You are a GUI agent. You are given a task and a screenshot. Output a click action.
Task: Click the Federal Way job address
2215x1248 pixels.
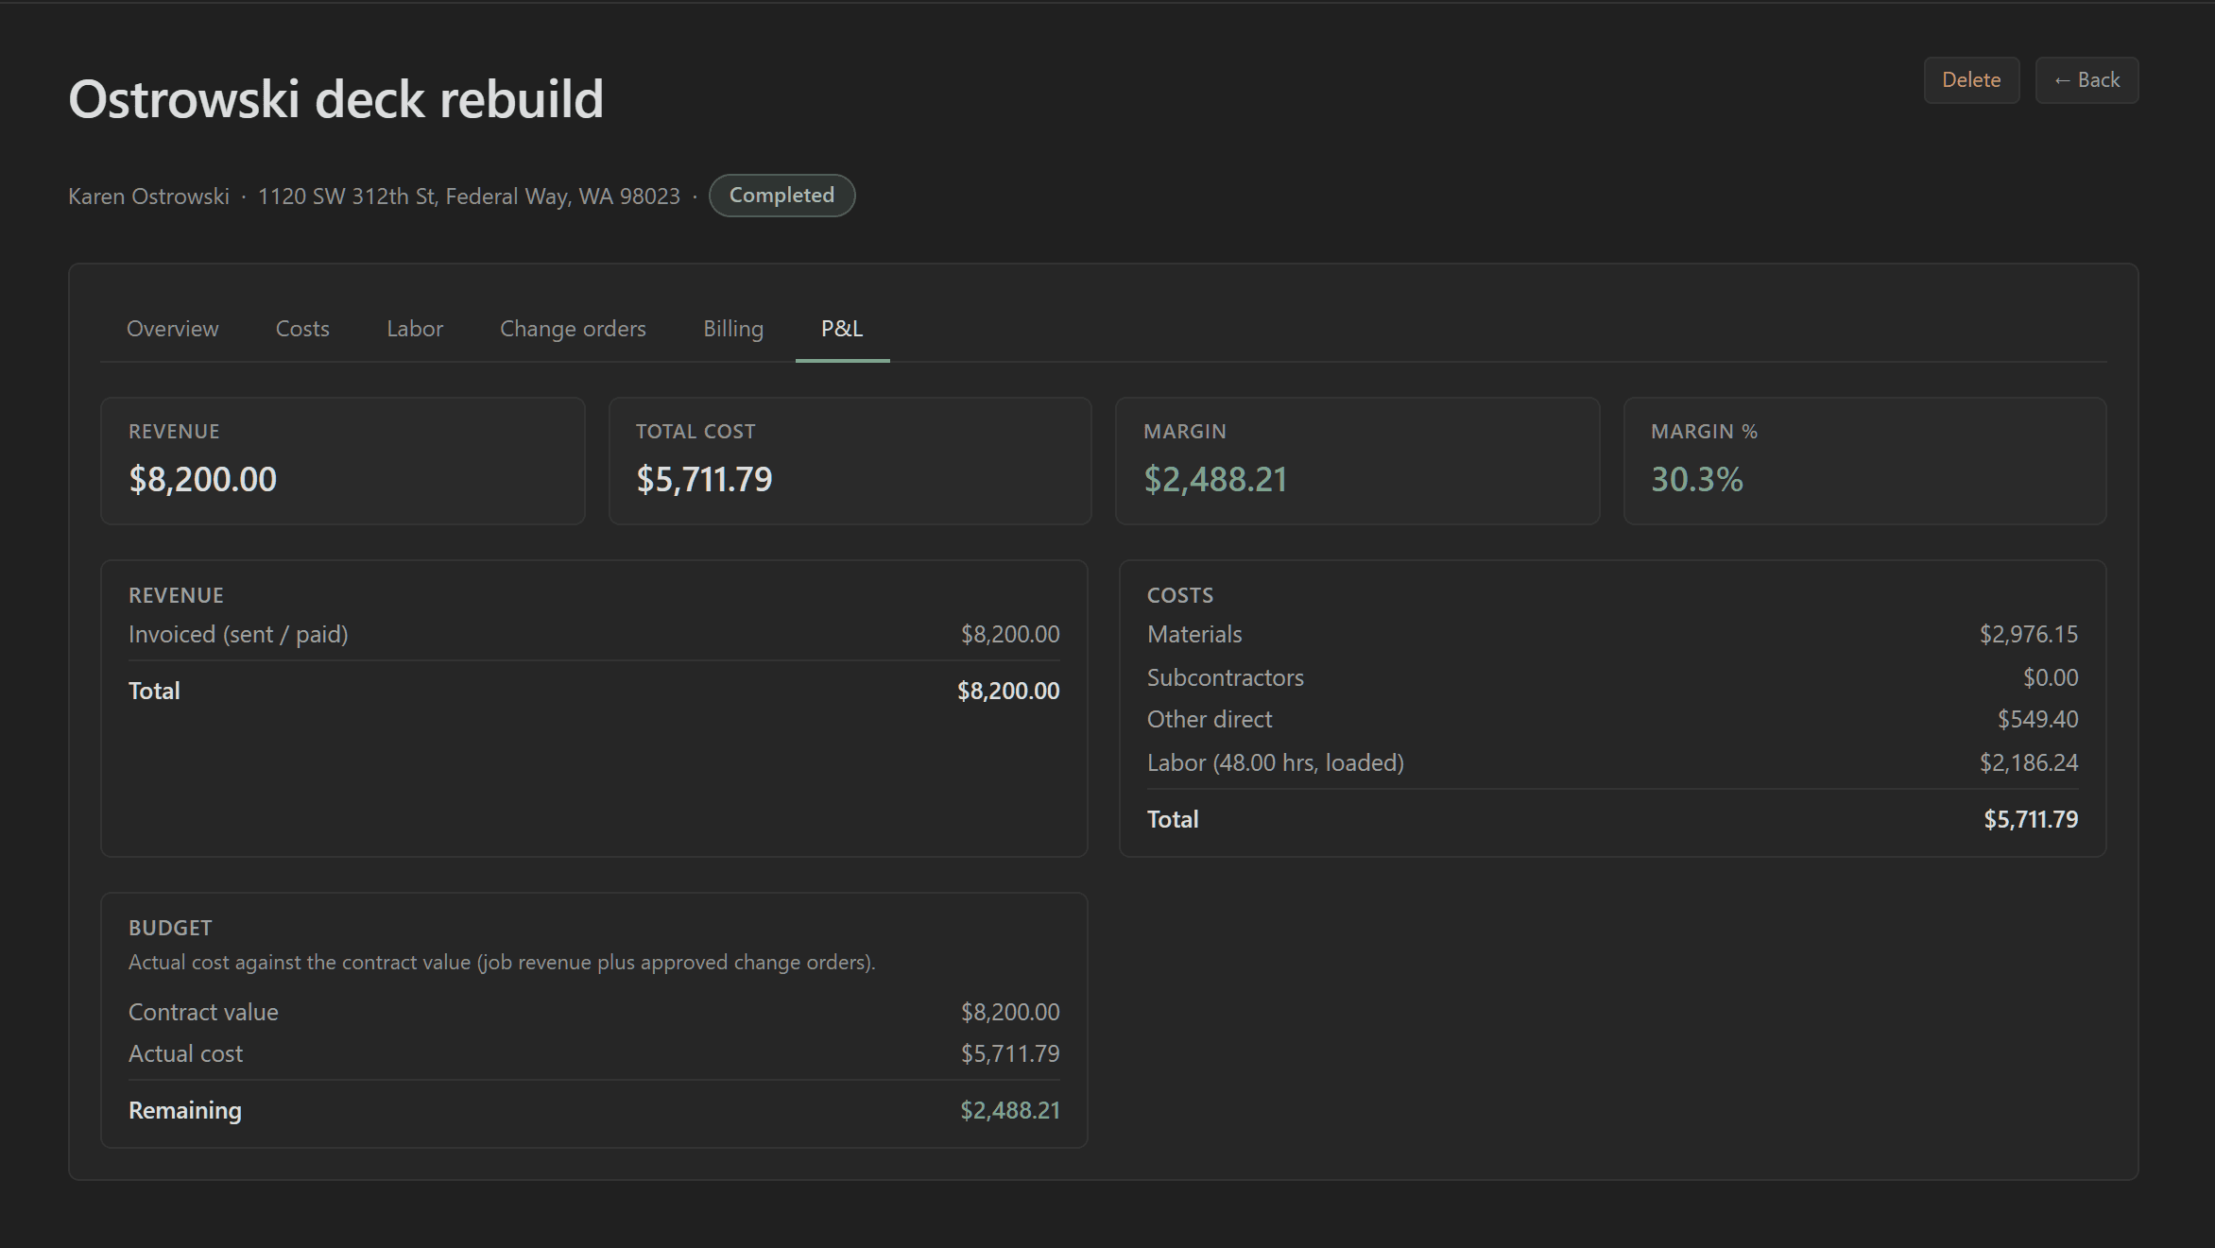pos(469,197)
